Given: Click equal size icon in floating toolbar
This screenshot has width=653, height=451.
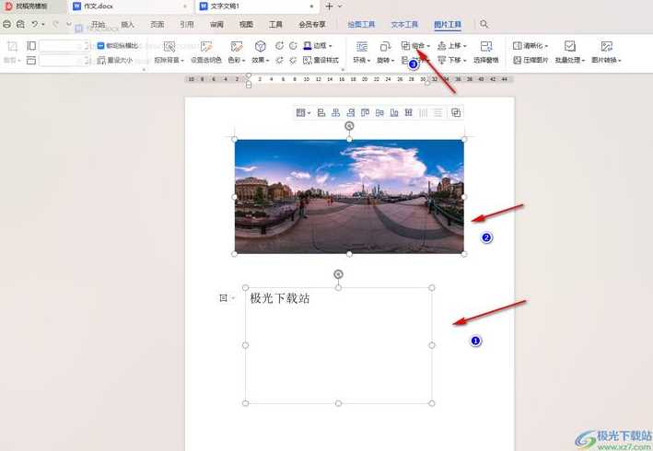Looking at the screenshot, I should click(x=409, y=112).
